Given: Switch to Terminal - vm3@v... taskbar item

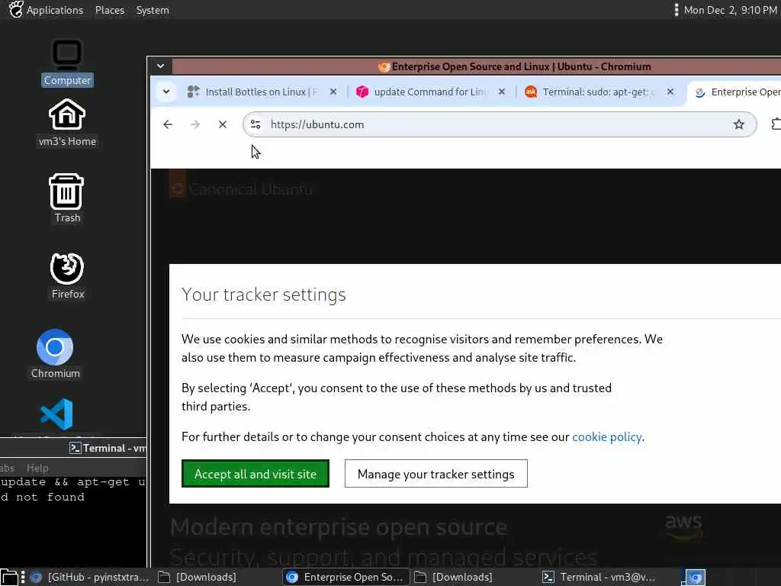Looking at the screenshot, I should tap(599, 577).
